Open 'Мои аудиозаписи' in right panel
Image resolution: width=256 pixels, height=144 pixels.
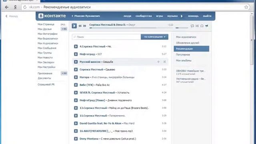point(186,37)
